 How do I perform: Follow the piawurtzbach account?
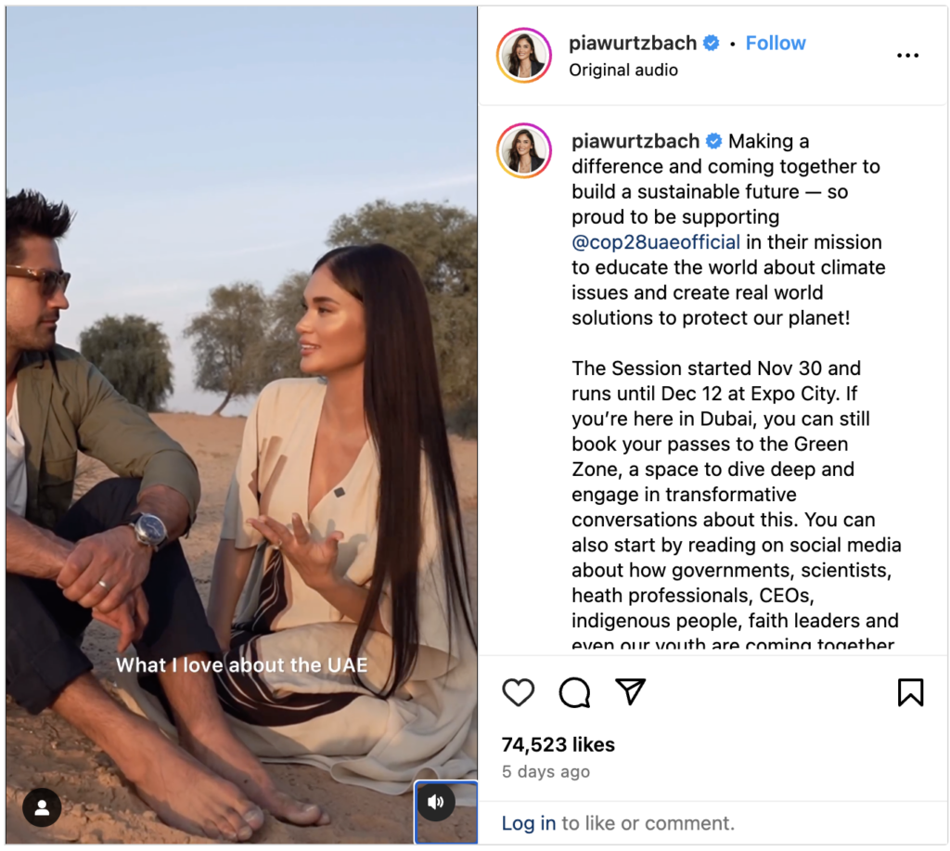776,43
